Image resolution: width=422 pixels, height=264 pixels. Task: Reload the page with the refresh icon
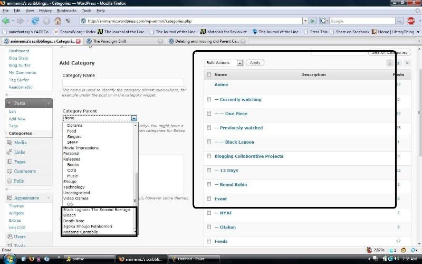pyautogui.click(x=35, y=21)
